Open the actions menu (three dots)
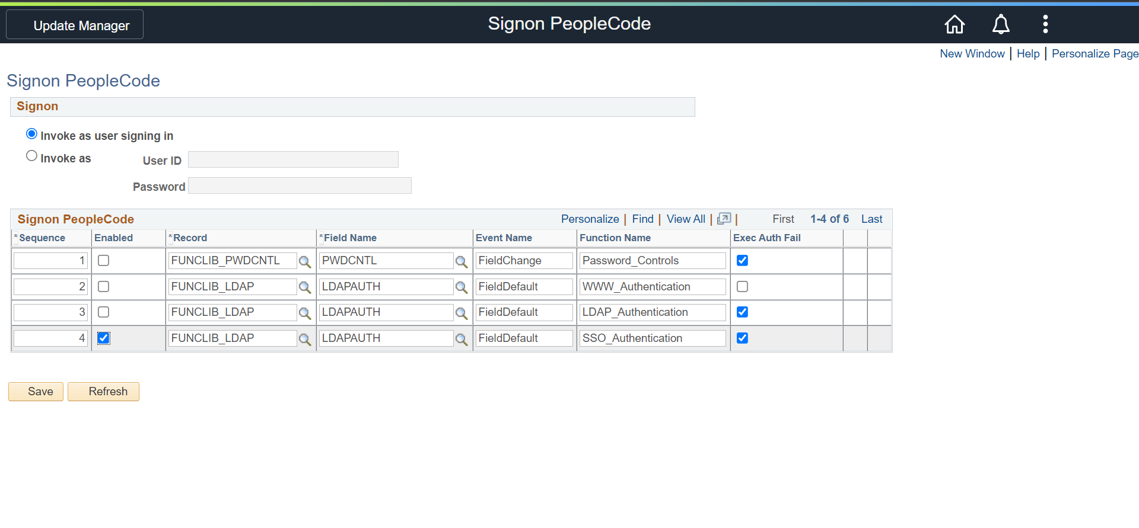Image resolution: width=1139 pixels, height=528 pixels. click(x=1045, y=24)
